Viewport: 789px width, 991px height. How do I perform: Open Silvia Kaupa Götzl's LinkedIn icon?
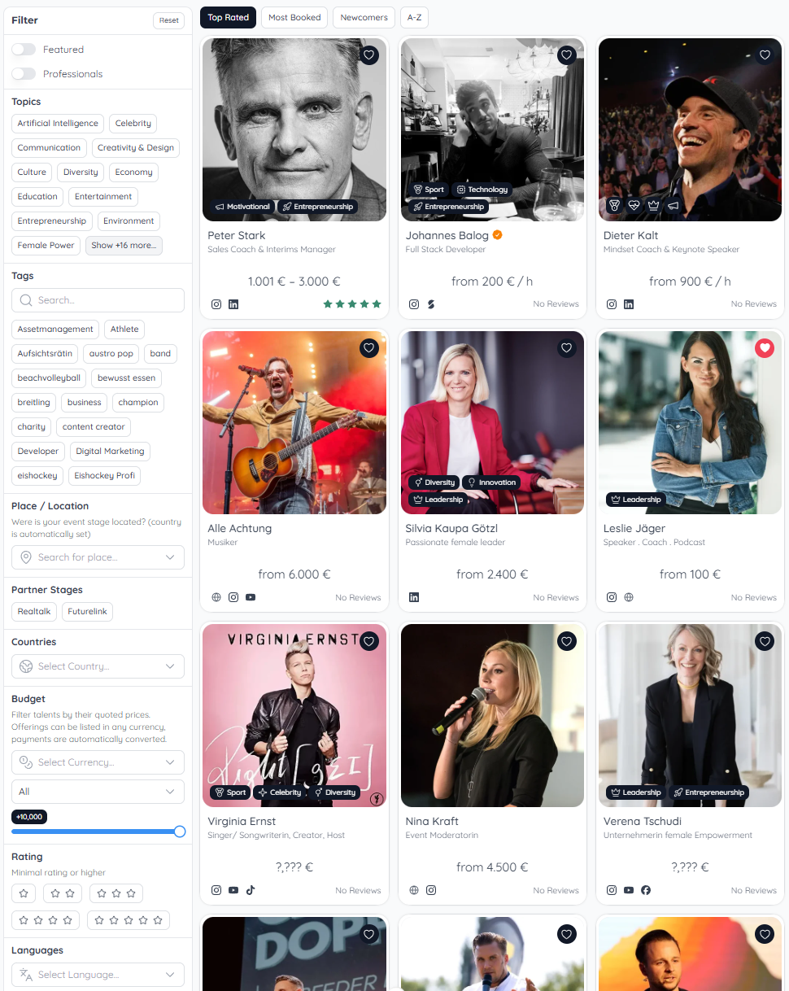[x=414, y=597]
